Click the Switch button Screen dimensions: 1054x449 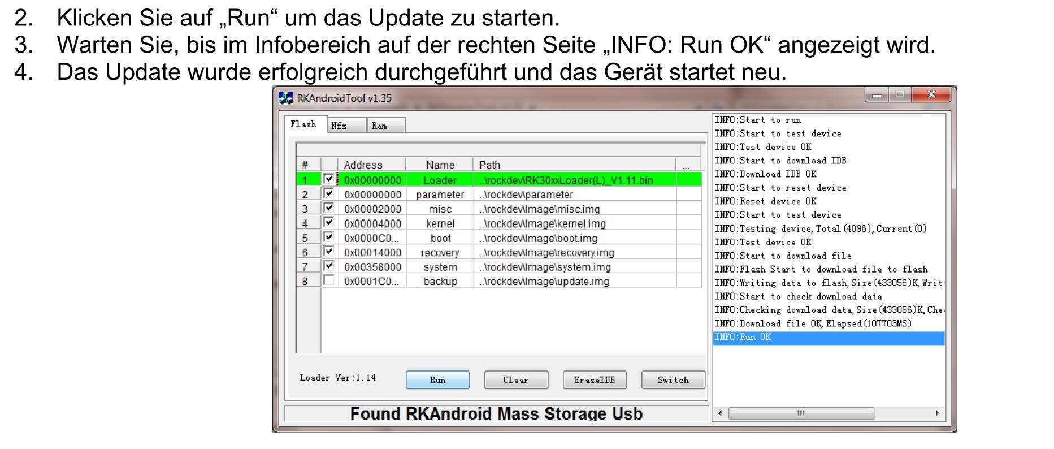pyautogui.click(x=673, y=380)
